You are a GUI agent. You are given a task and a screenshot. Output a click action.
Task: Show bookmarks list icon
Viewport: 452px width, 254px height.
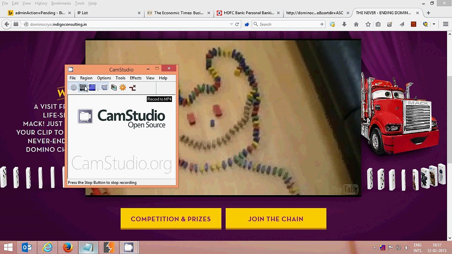coord(378,24)
